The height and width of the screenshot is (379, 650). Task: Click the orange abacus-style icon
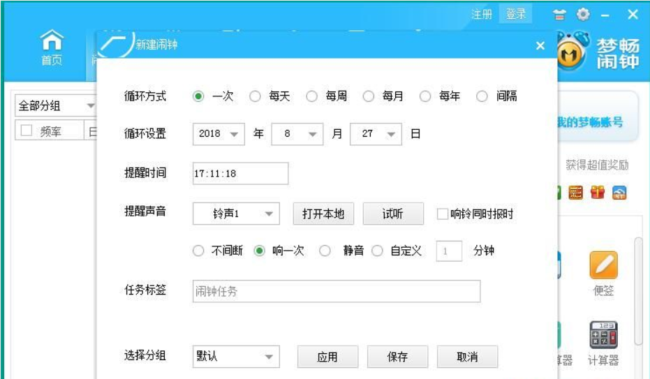[x=575, y=192]
